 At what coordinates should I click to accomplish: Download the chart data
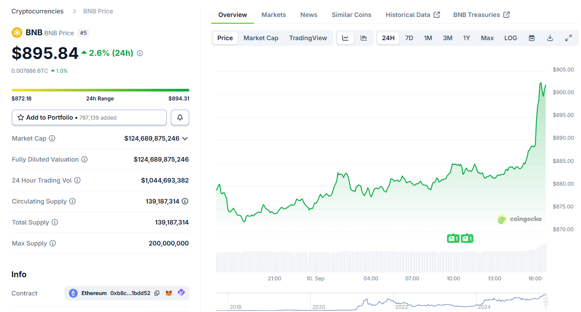pyautogui.click(x=550, y=38)
